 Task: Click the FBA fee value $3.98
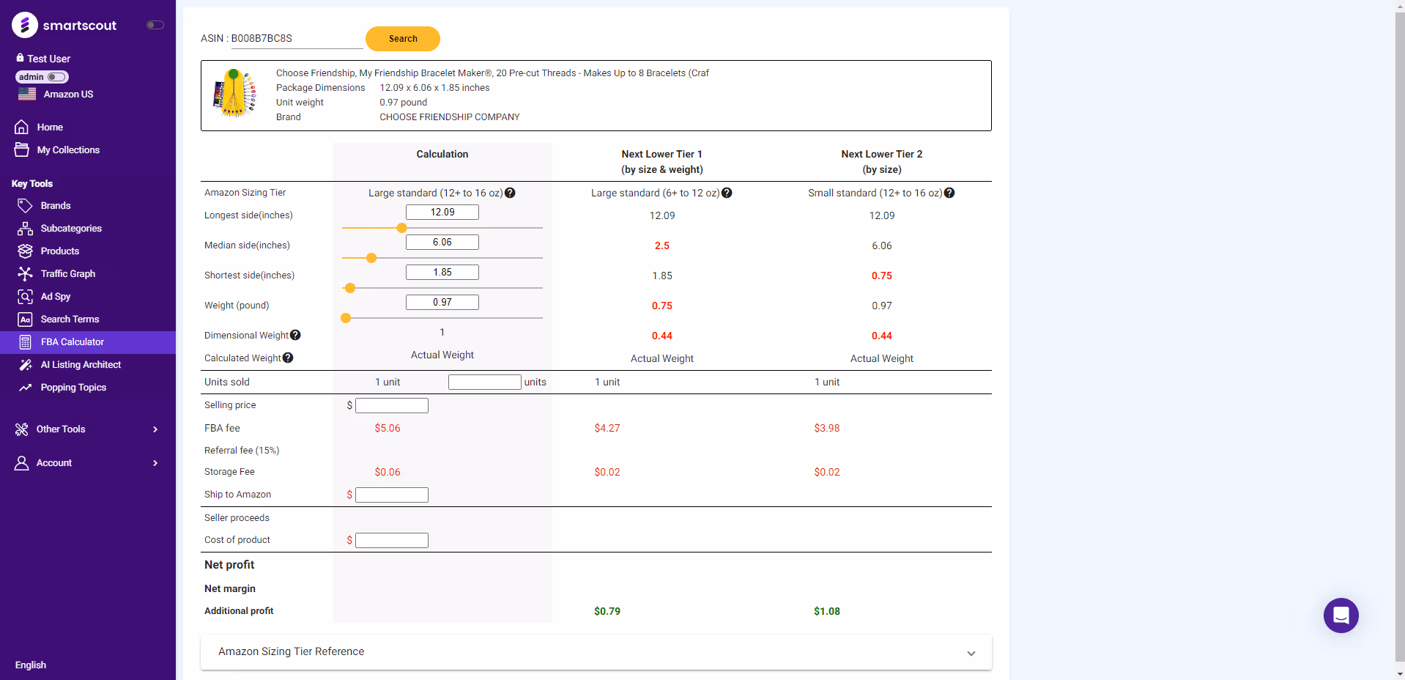(827, 428)
